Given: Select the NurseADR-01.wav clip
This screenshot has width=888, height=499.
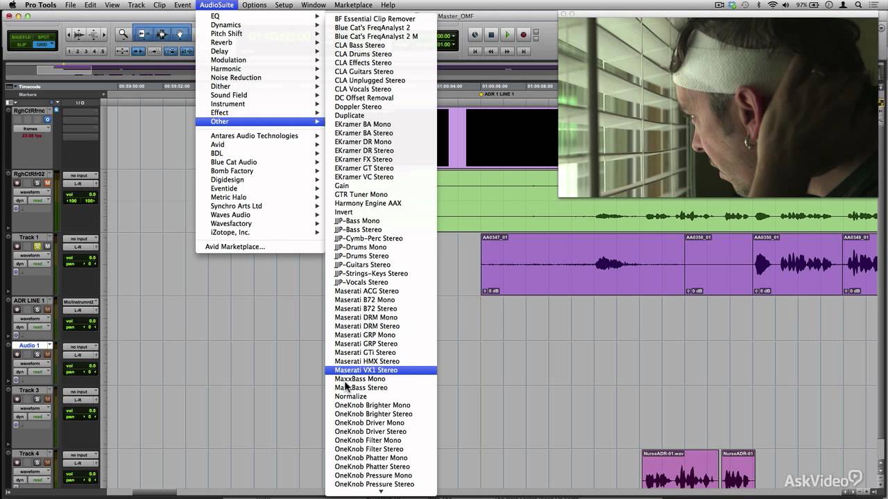Looking at the screenshot, I should (680, 469).
